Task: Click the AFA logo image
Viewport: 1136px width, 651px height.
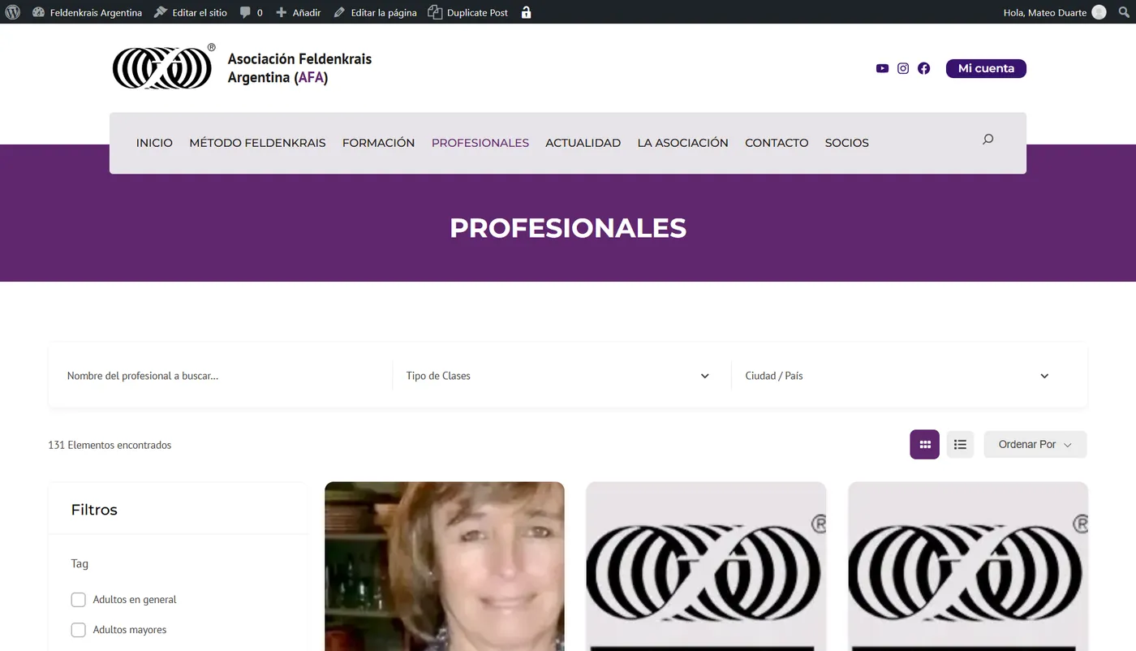Action: point(163,67)
